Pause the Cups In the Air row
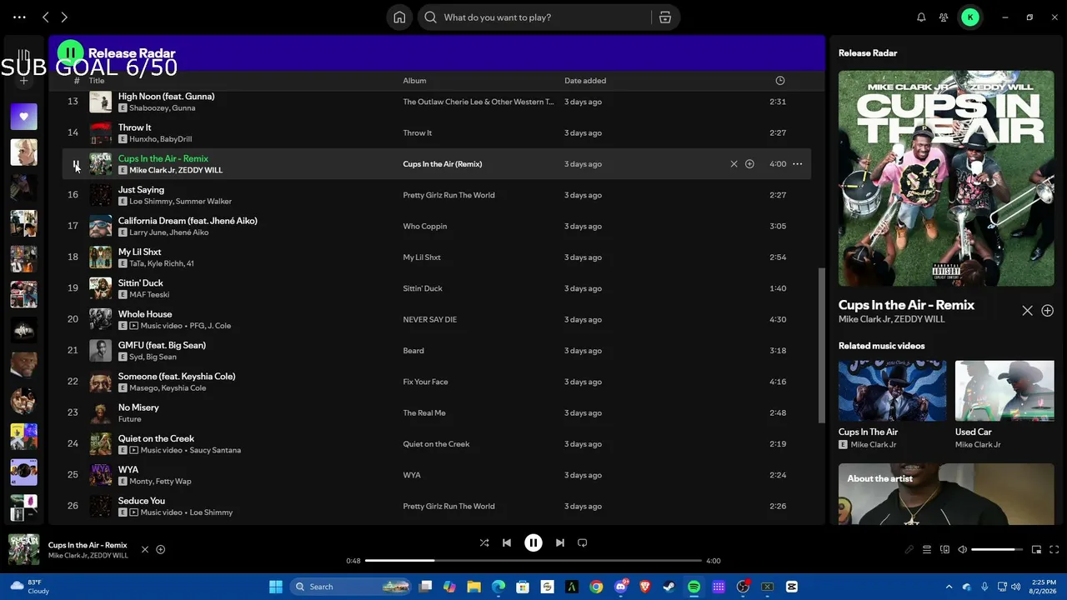The width and height of the screenshot is (1067, 600). [x=76, y=164]
